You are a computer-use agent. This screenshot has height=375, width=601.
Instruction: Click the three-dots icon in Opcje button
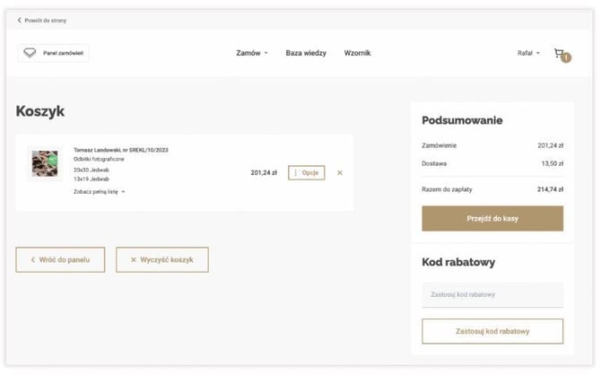click(x=295, y=173)
